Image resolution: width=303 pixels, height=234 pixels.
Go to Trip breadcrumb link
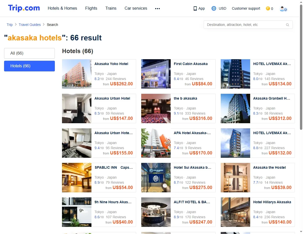coord(10,25)
